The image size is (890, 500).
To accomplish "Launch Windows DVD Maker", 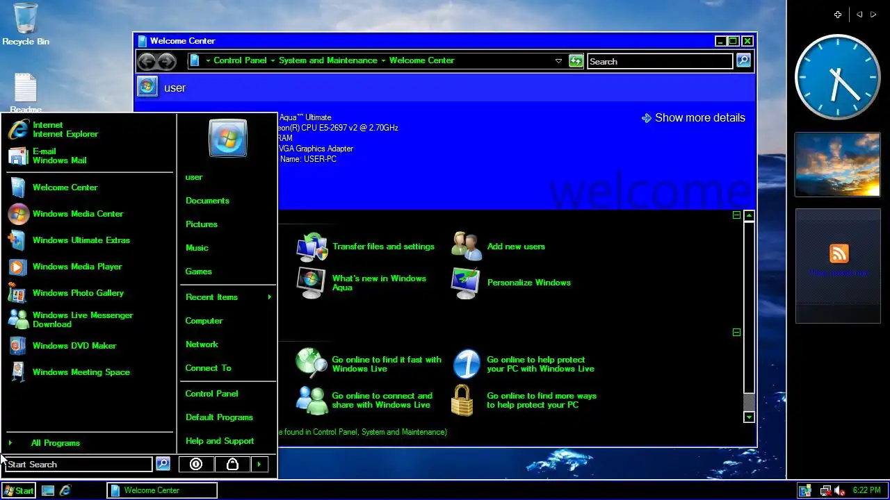I will tap(88, 346).
